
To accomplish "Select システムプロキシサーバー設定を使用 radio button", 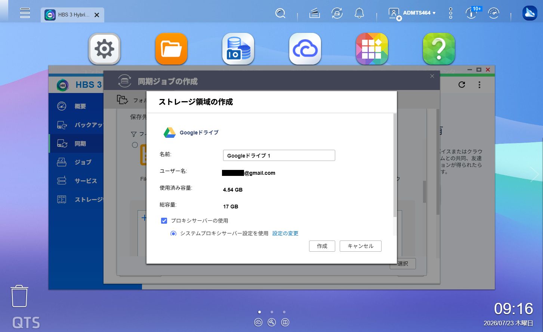I will [173, 233].
